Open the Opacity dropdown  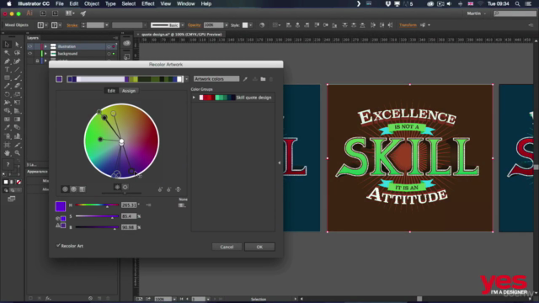point(227,25)
